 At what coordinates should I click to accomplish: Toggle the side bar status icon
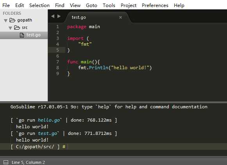[6, 162]
